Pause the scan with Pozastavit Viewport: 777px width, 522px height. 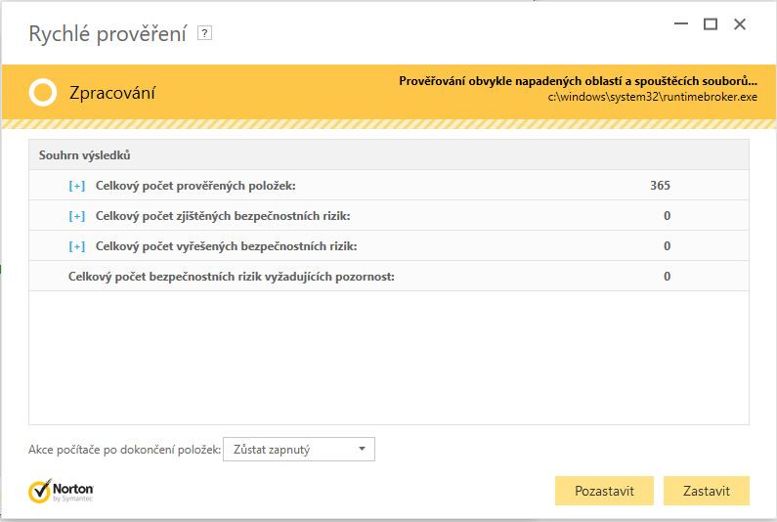(x=604, y=491)
